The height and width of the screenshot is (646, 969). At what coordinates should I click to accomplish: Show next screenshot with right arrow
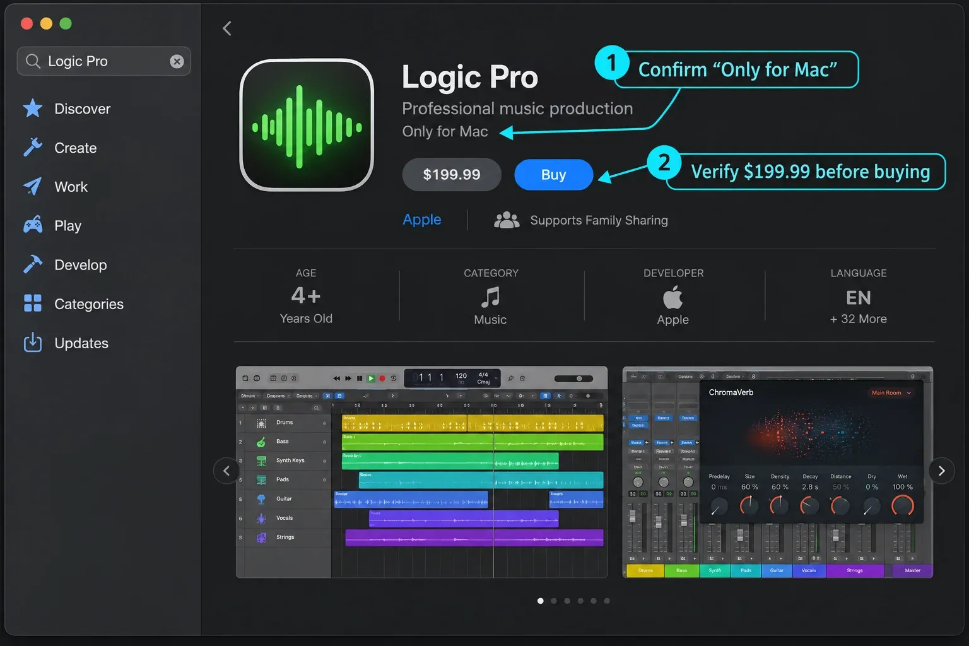click(x=941, y=471)
